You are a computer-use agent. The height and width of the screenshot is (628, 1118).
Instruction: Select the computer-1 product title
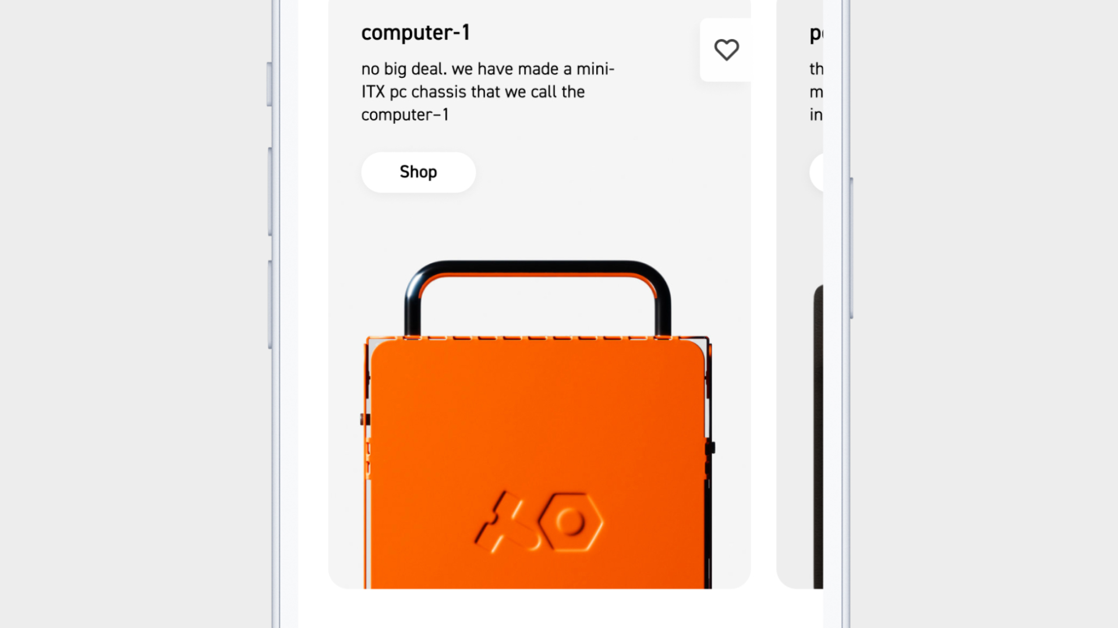point(415,33)
